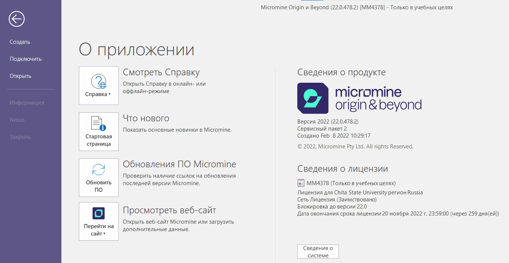
Task: Open the Nexus sidebar entry
Action: coord(17,120)
